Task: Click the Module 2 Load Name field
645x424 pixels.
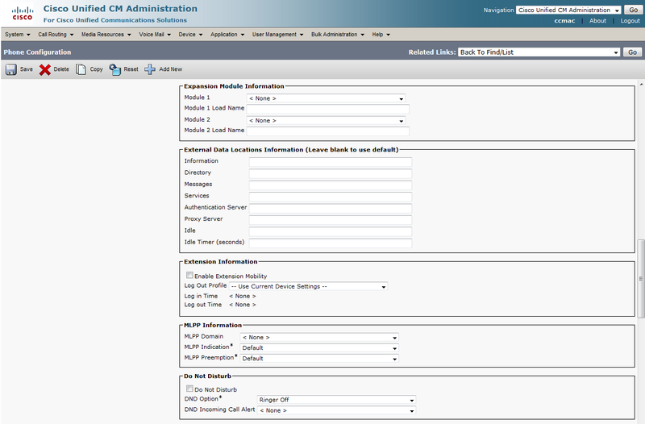Action: point(328,131)
